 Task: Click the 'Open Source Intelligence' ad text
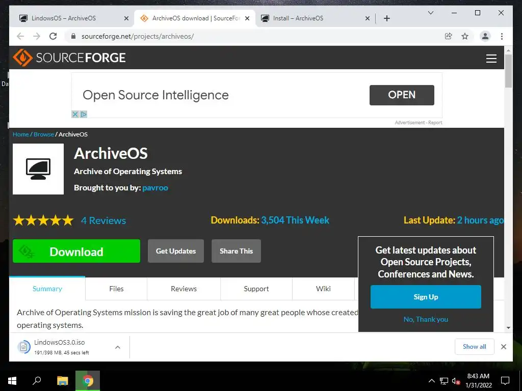pos(155,95)
